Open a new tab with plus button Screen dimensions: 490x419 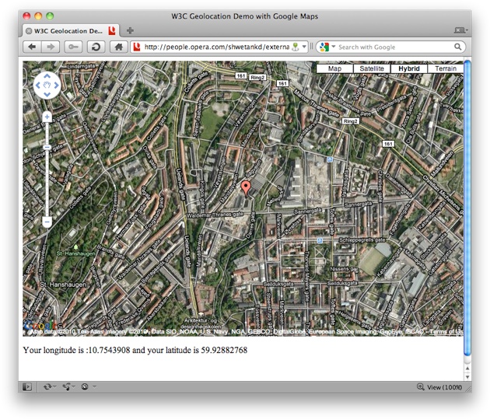130,30
